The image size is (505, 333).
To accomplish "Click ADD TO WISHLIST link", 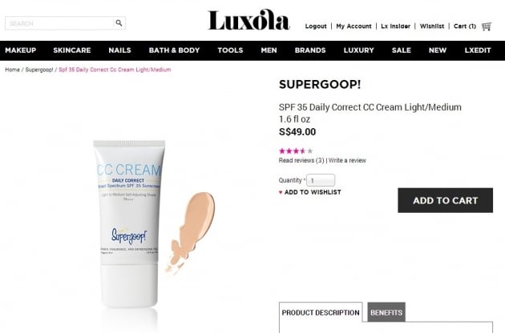I will click(x=313, y=192).
